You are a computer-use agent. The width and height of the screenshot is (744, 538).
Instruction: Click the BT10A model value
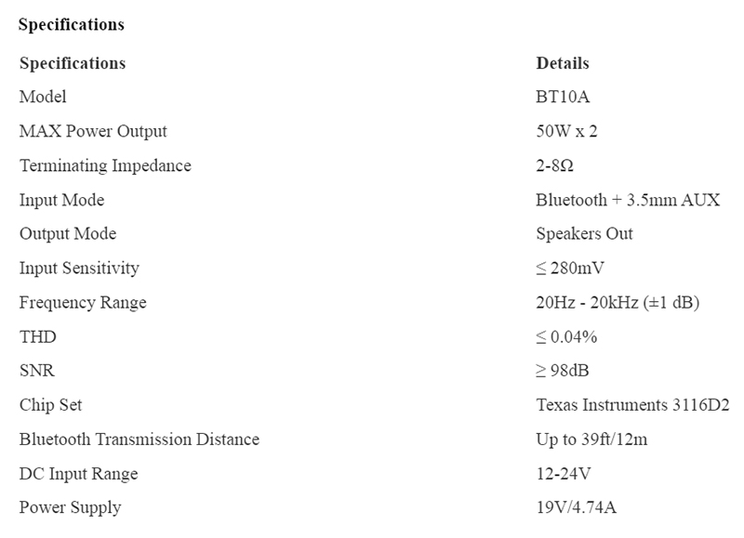[563, 97]
